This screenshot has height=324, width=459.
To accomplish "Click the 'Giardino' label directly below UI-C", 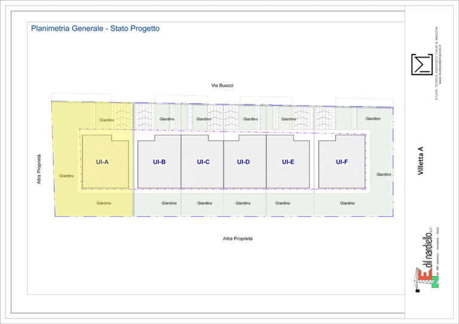I will click(x=204, y=203).
